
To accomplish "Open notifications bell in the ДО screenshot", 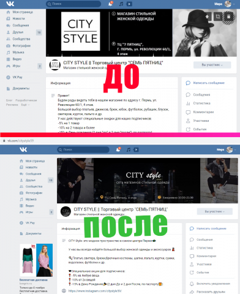I will pos(110,4).
